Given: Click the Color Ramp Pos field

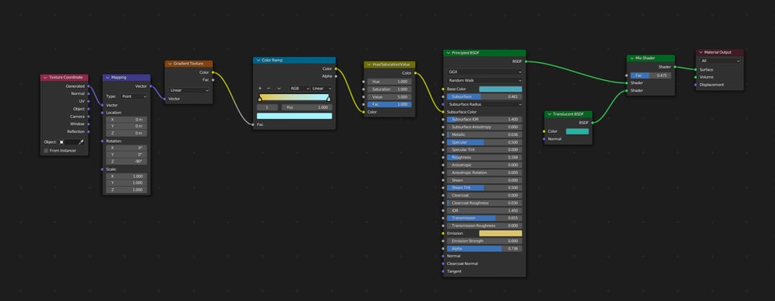Looking at the screenshot, I should click(306, 107).
